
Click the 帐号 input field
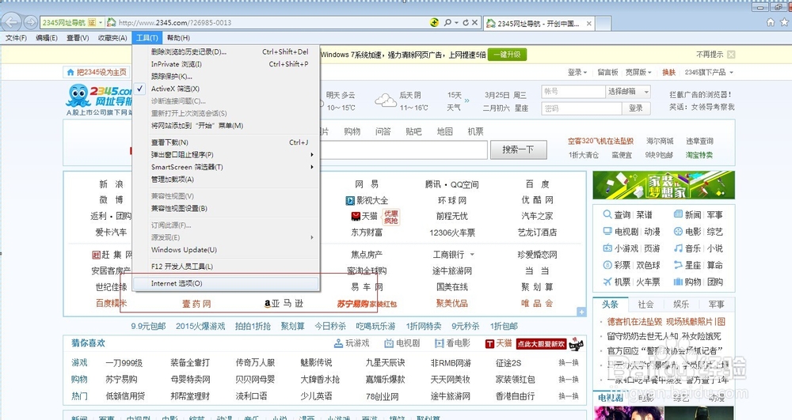coord(573,92)
